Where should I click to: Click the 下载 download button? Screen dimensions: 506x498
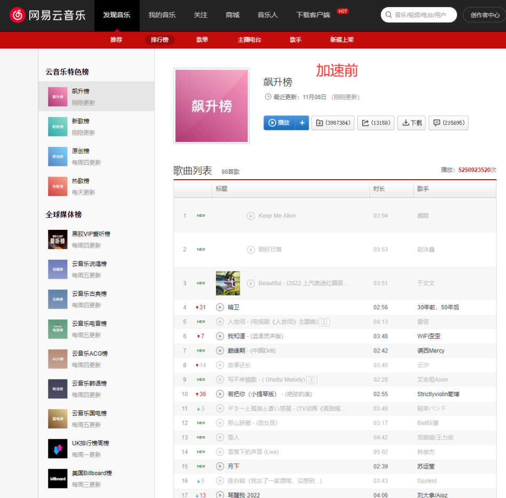point(412,123)
